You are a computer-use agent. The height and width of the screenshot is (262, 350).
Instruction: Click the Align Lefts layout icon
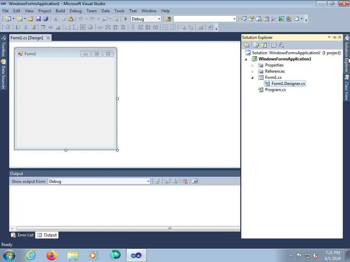coord(18,27)
